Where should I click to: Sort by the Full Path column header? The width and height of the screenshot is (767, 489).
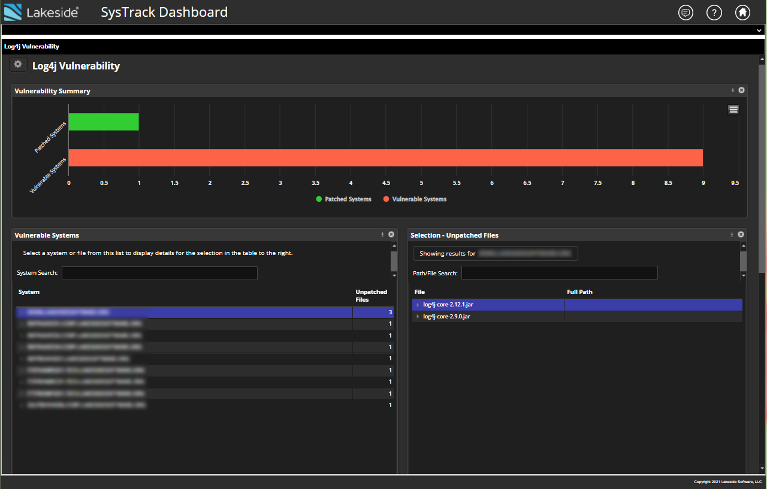tap(579, 292)
